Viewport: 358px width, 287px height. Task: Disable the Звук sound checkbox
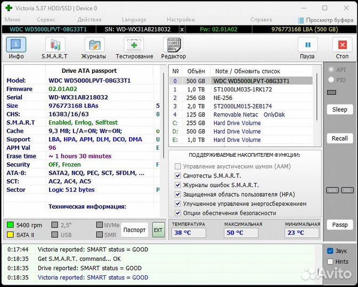[330, 251]
